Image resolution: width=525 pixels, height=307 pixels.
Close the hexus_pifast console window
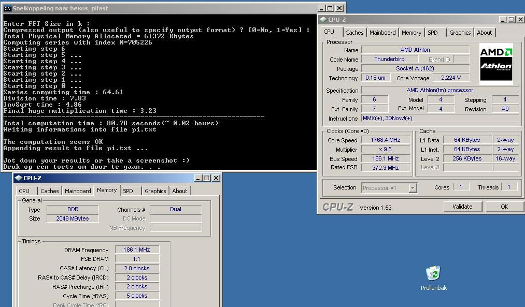pos(339,8)
